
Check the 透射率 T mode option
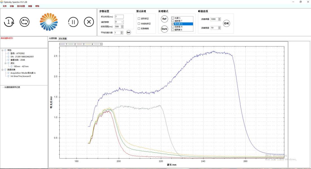click(173, 21)
